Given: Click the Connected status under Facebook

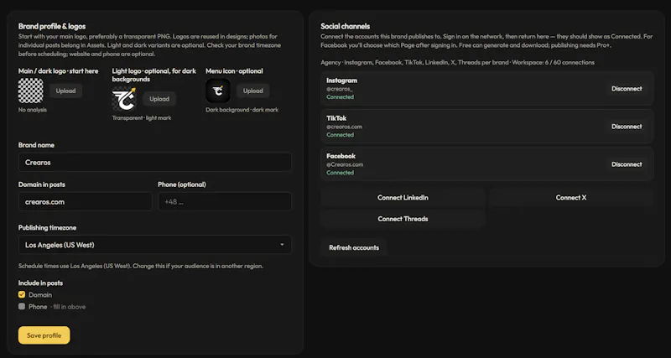Looking at the screenshot, I should coord(341,173).
